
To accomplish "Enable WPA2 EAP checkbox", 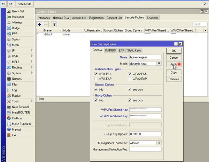I will (130, 79).
